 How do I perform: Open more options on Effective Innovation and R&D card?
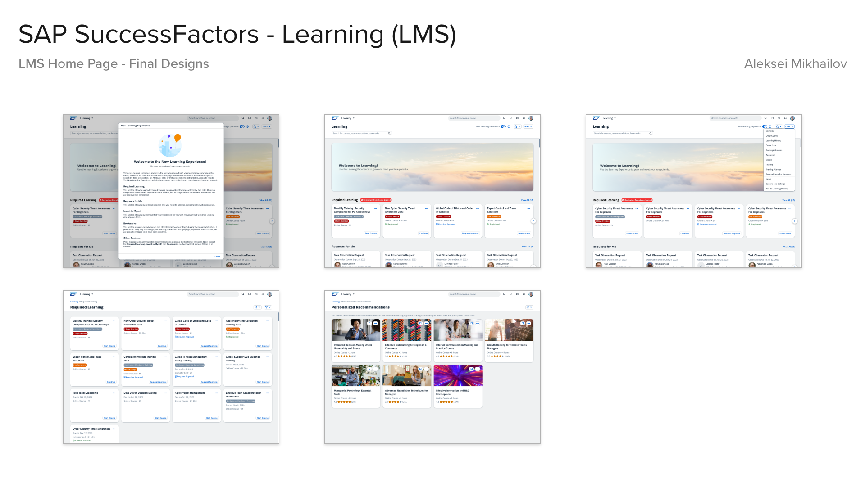click(478, 369)
